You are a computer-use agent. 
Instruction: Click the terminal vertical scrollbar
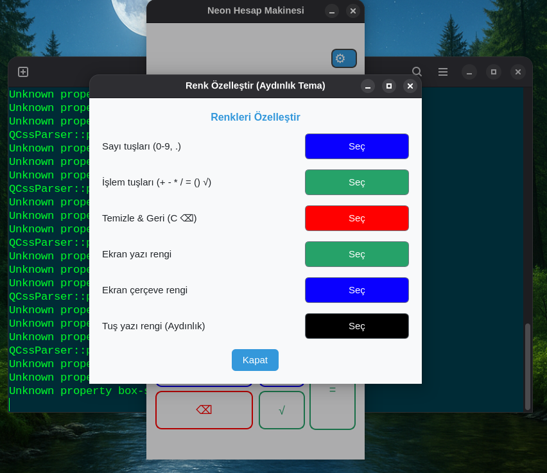click(x=528, y=366)
